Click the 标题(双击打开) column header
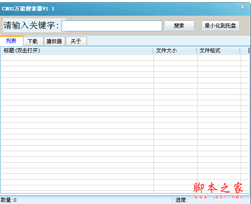The image size is (251, 204). pyautogui.click(x=77, y=51)
